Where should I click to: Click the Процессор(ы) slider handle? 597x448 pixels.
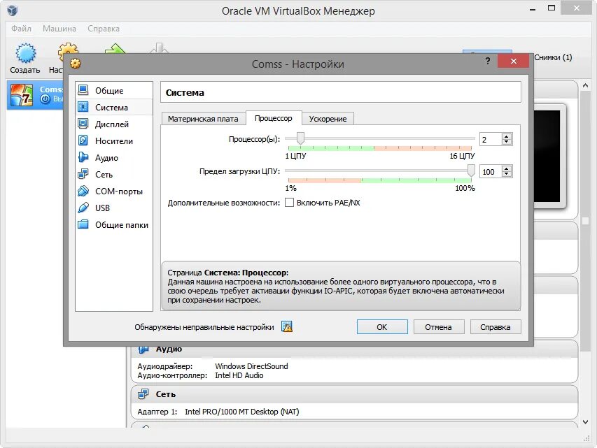coord(300,138)
